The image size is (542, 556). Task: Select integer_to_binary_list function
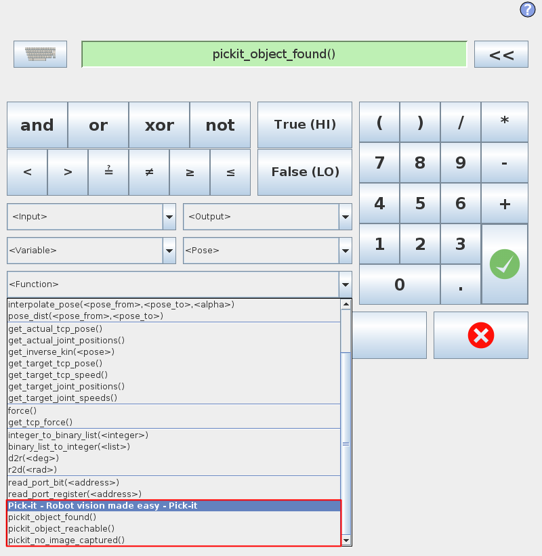pos(174,435)
